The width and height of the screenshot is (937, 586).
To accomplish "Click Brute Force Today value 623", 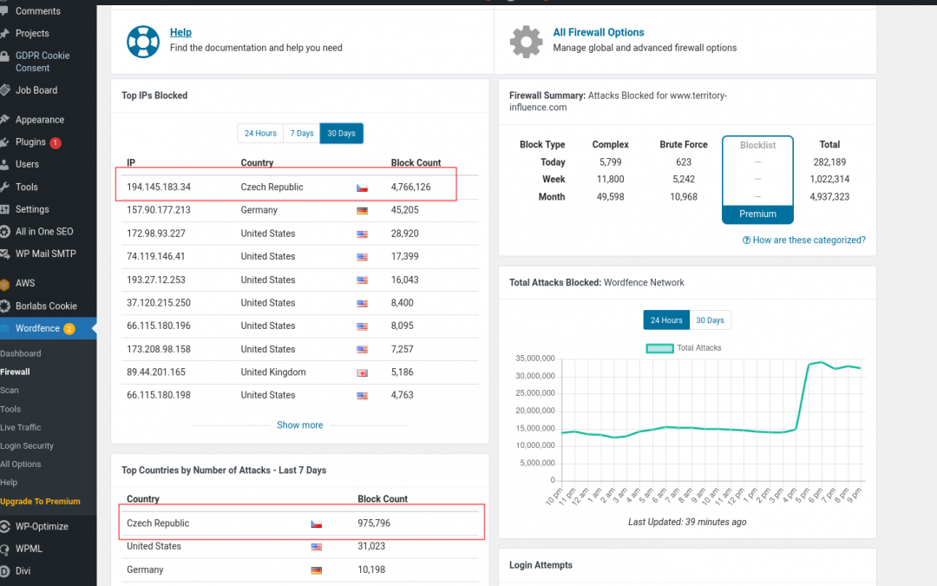I will pyautogui.click(x=684, y=162).
